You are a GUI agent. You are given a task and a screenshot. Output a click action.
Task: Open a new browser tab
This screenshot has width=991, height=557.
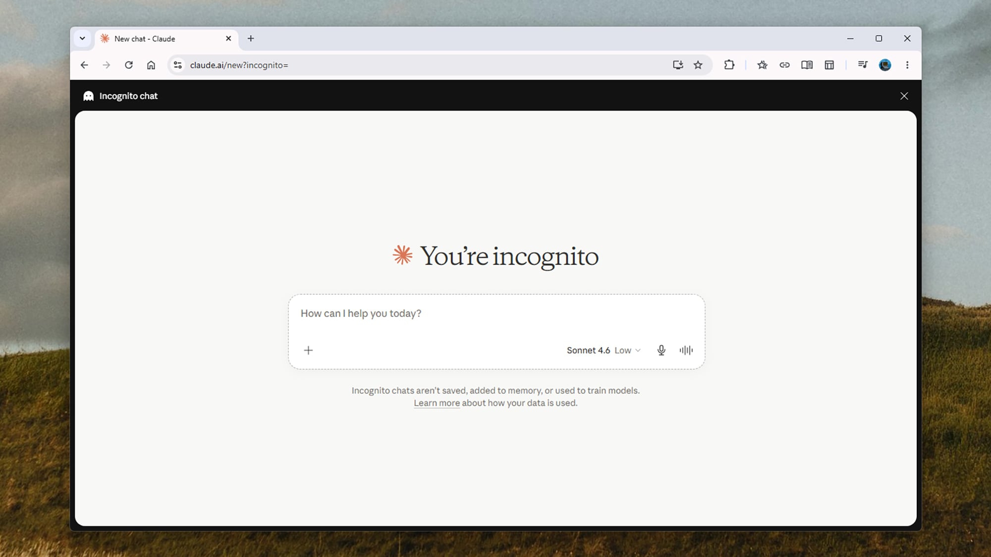(x=251, y=39)
